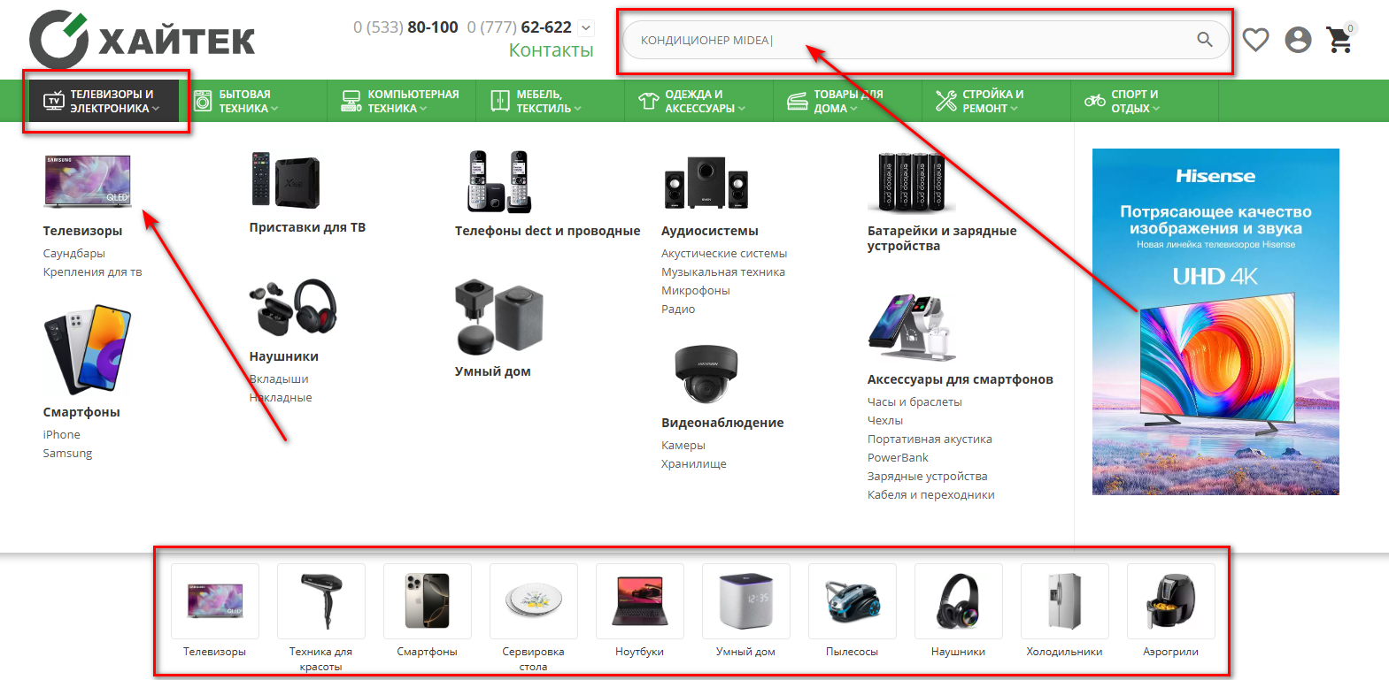This screenshot has height=680, width=1389.
Task: Click the smartphones category image
Action: (x=88, y=349)
